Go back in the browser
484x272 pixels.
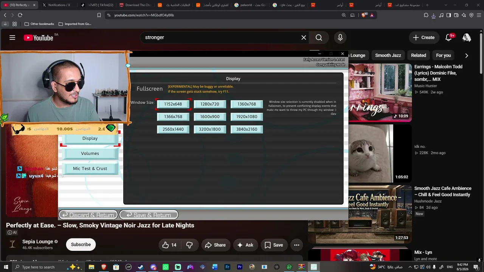point(5,15)
